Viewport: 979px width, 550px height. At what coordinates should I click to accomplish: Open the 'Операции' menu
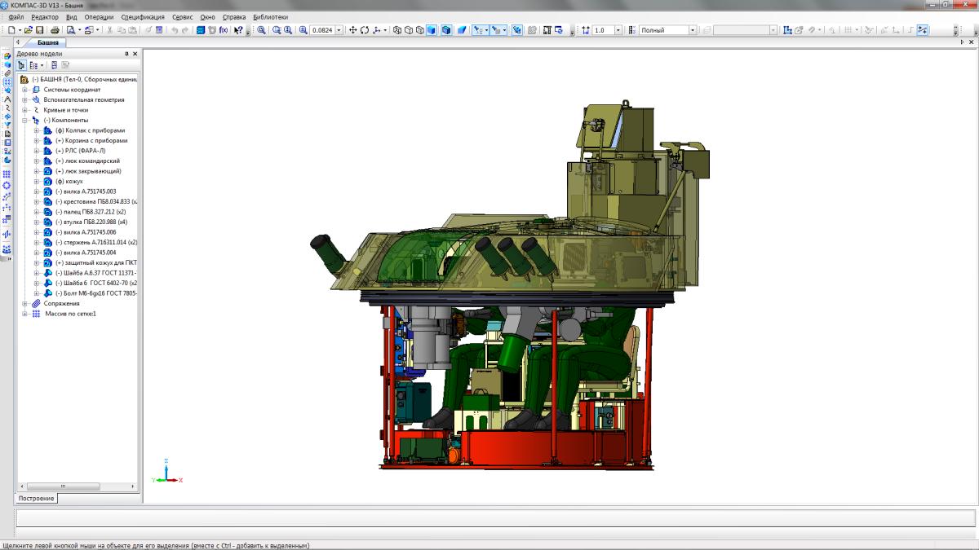[99, 17]
